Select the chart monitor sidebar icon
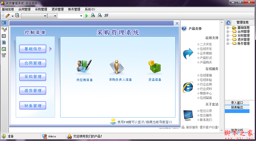This screenshot has width=256, height=141. (x=4, y=49)
